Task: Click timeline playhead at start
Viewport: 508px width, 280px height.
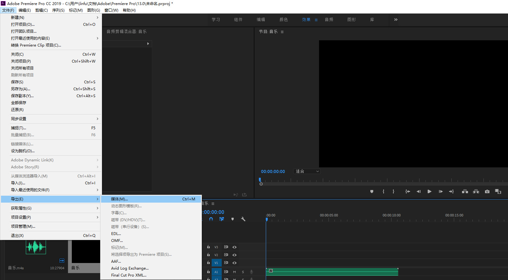Action: (267, 219)
